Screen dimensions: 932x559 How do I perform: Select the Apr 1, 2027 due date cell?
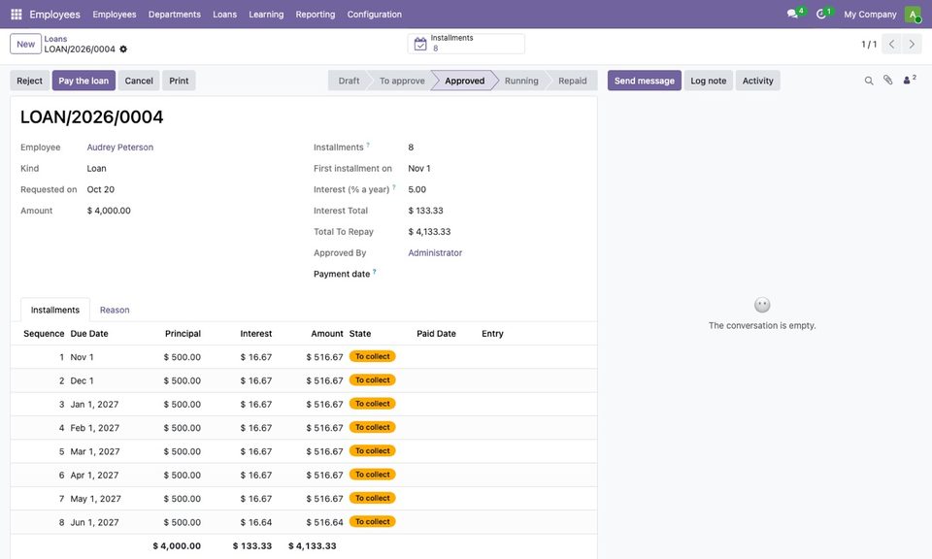point(94,476)
